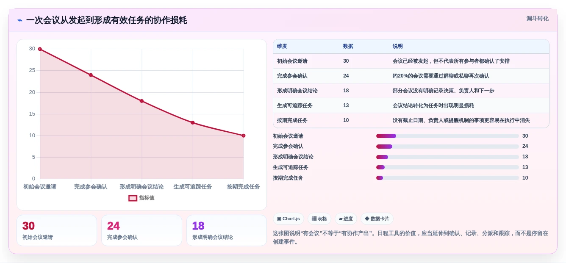Click the 漏斗转化 tag
The image size is (566, 263).
[537, 19]
